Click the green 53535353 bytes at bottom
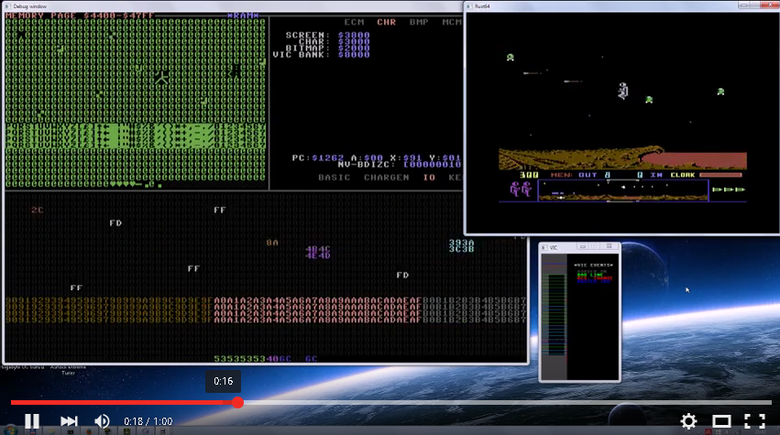Screen dimensions: 780x435 (x=240, y=358)
